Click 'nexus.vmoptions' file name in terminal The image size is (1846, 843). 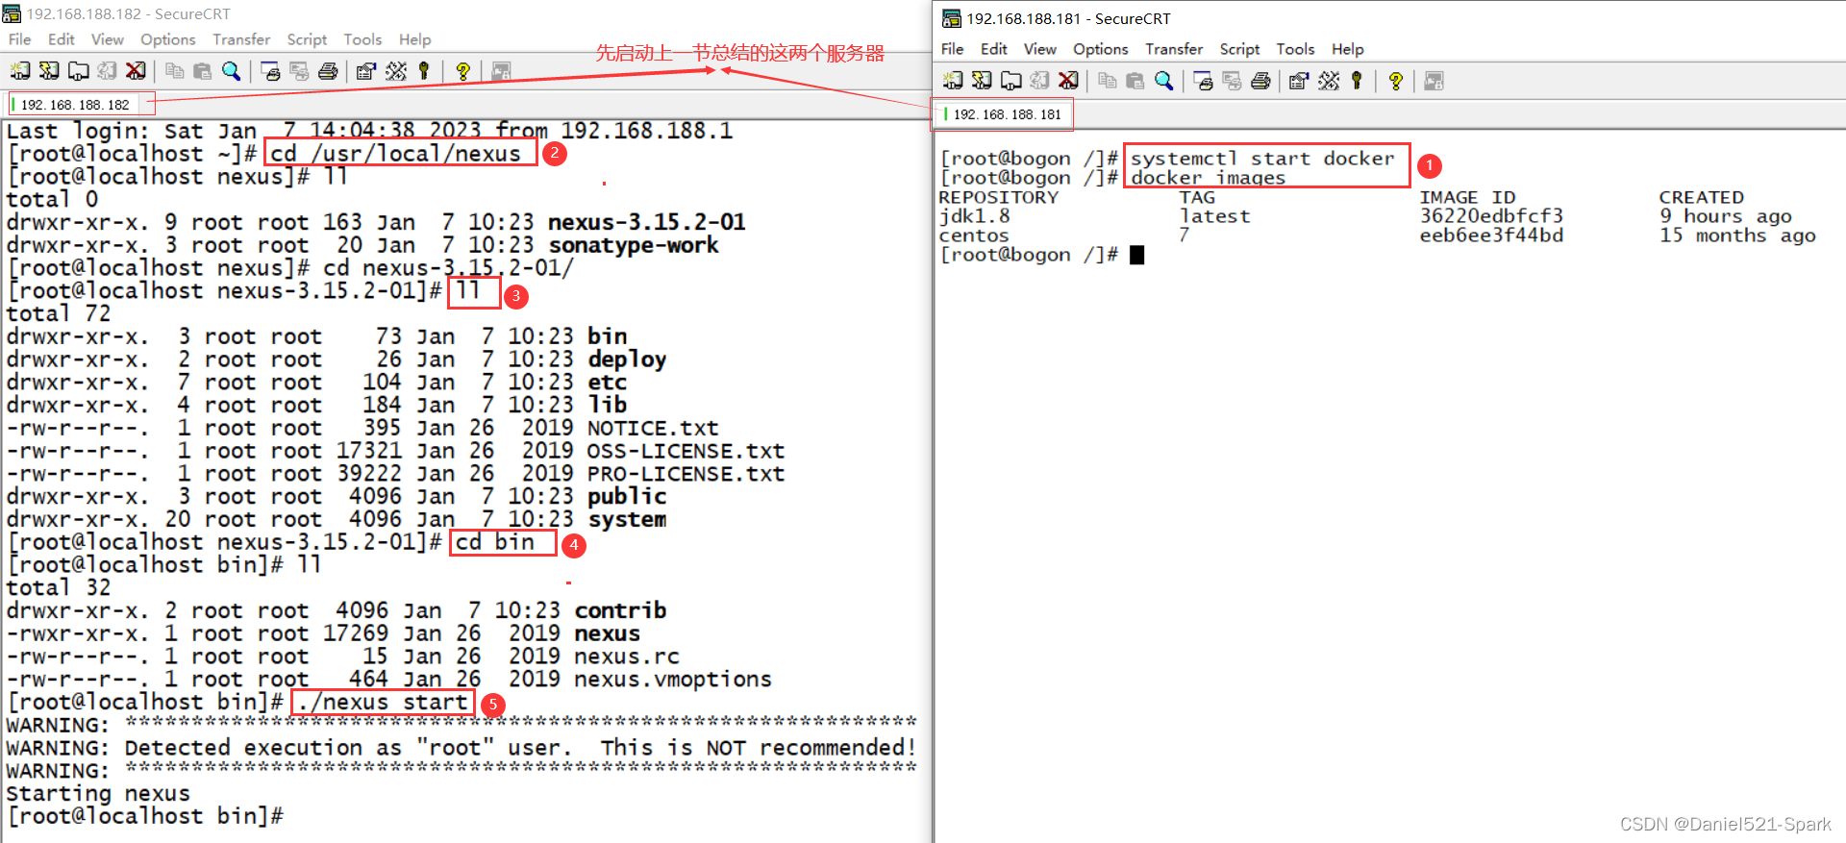pos(673,680)
